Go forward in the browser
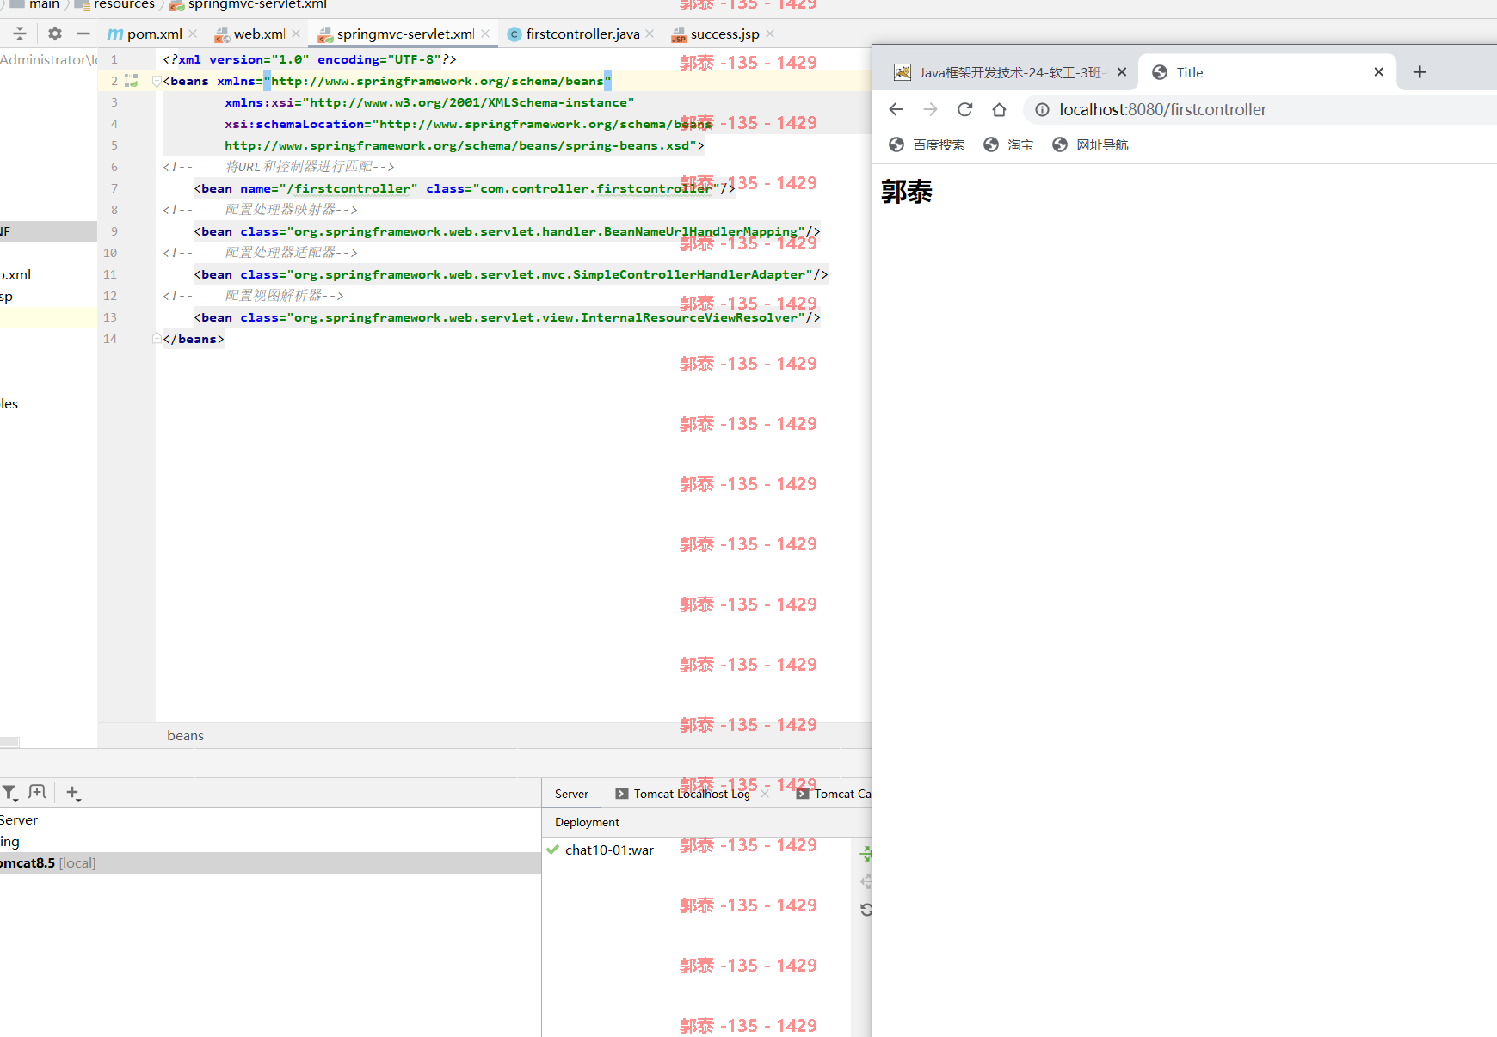This screenshot has width=1497, height=1037. point(930,109)
